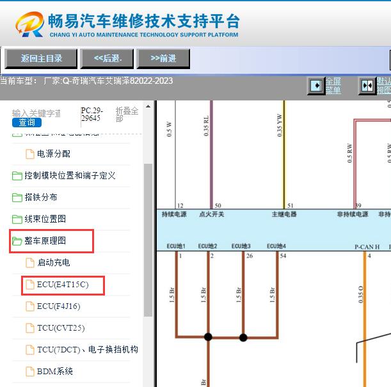
Task: Click the PC.29-29645 text
Action: 92,114
